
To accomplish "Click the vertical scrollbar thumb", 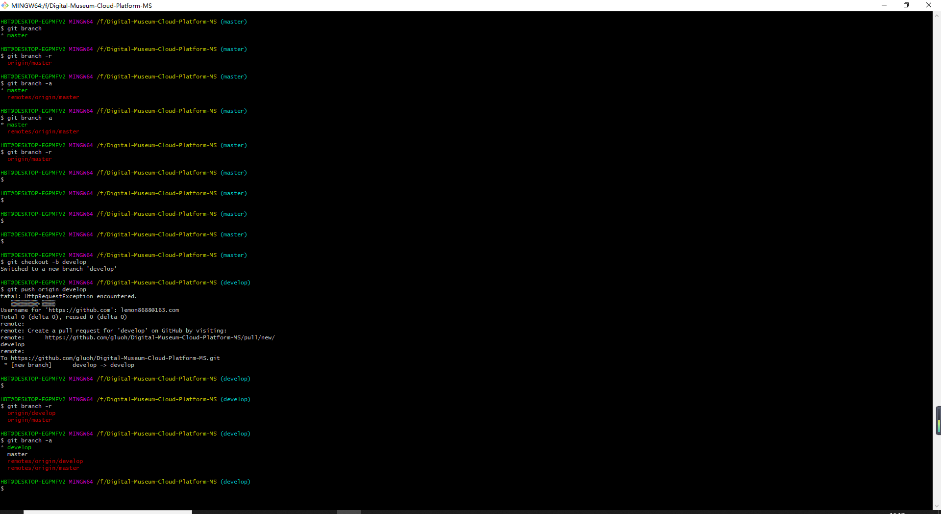I will point(938,420).
